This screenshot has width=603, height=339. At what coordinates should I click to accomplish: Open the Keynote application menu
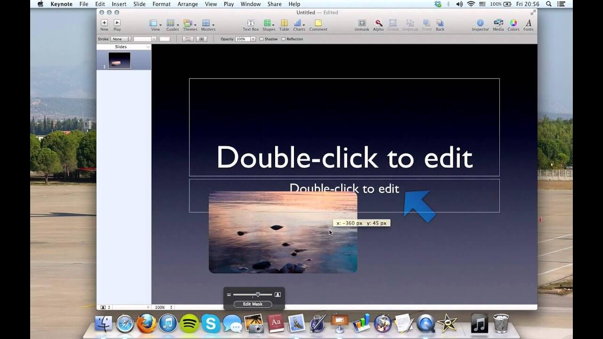coord(62,4)
